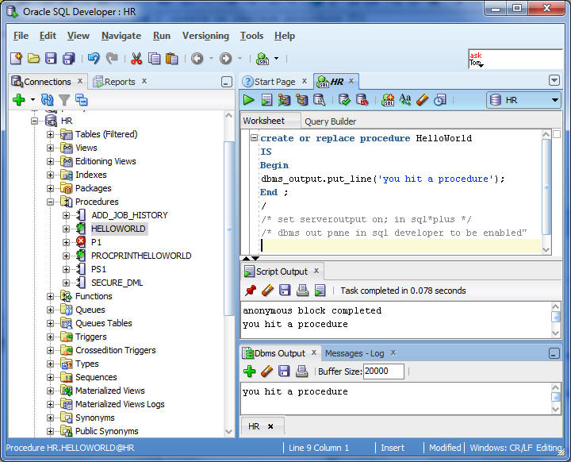Click the Cut scissors icon
This screenshot has height=462, width=571.
(136, 58)
